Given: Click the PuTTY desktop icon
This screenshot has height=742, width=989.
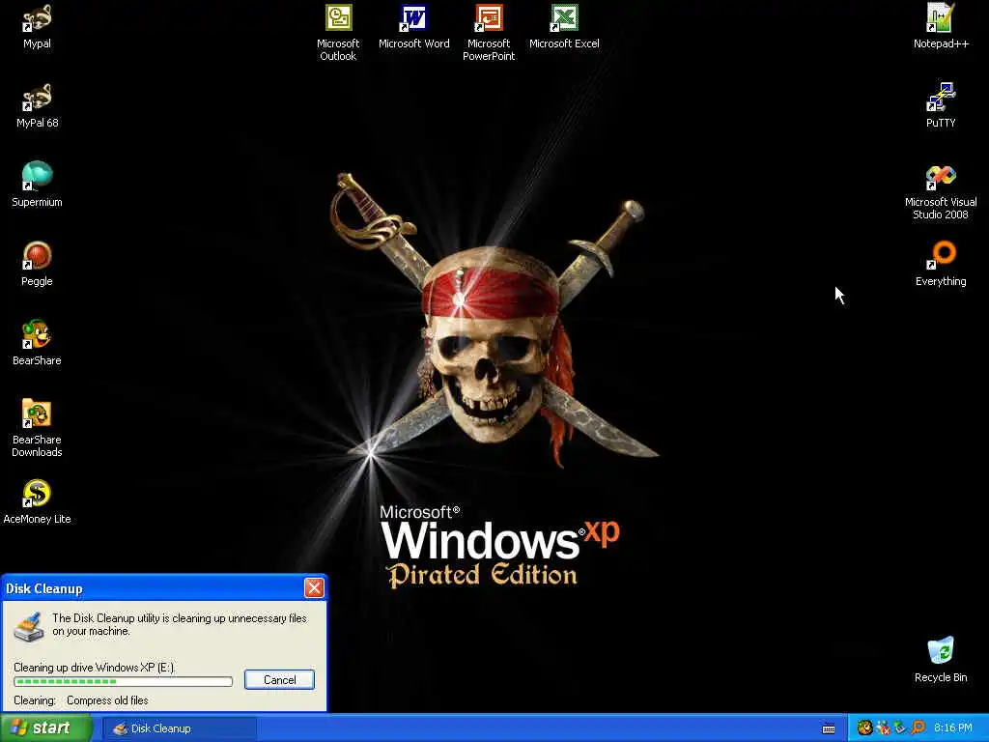Looking at the screenshot, I should (x=941, y=106).
